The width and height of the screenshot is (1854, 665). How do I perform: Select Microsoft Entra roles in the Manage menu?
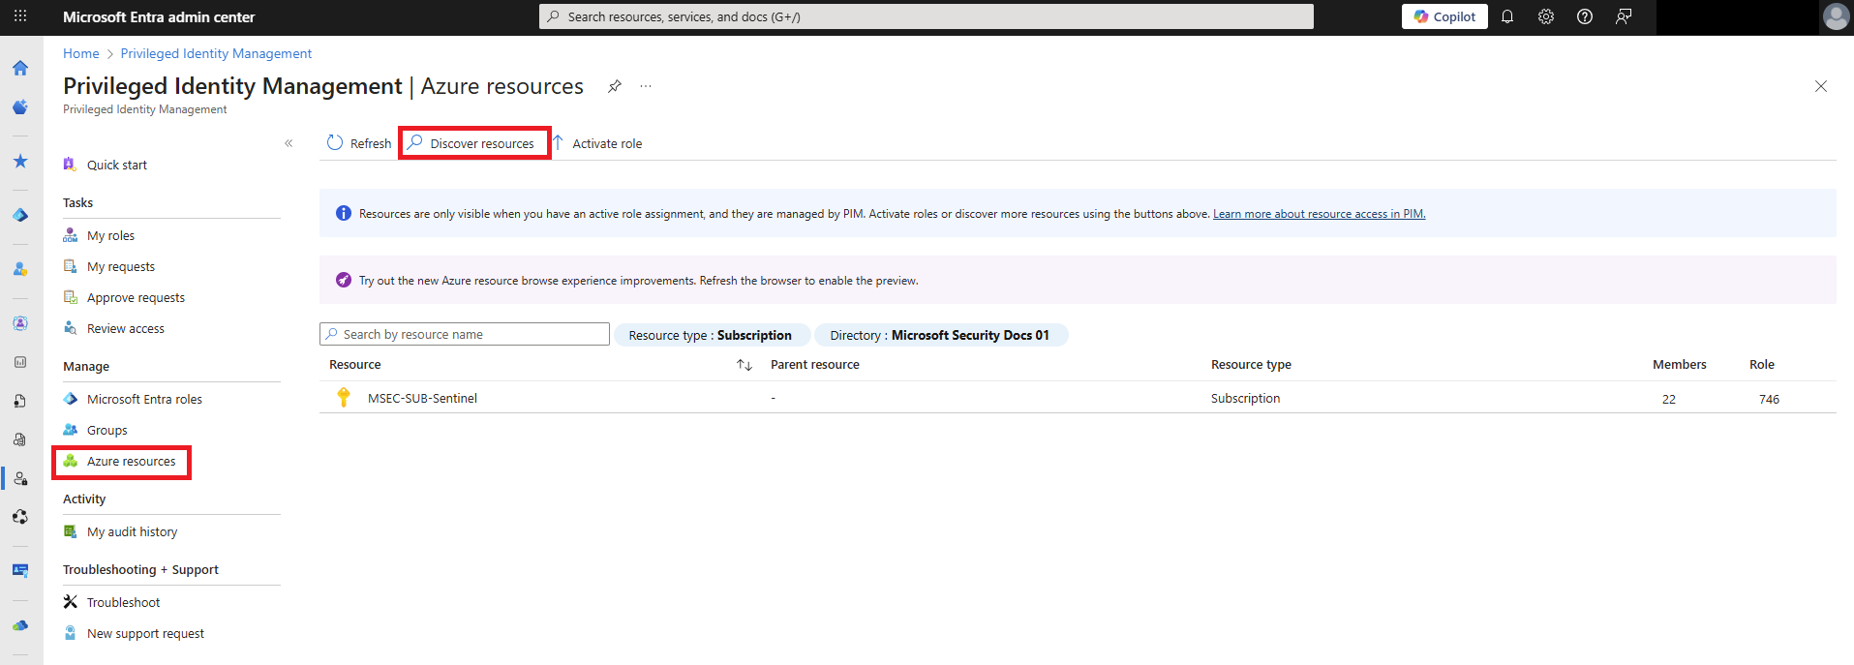click(144, 399)
